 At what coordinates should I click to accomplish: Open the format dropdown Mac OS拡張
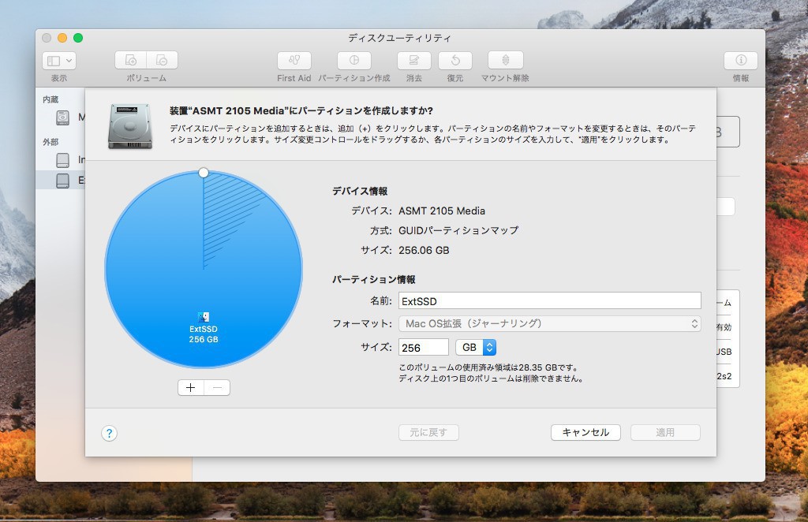[550, 323]
